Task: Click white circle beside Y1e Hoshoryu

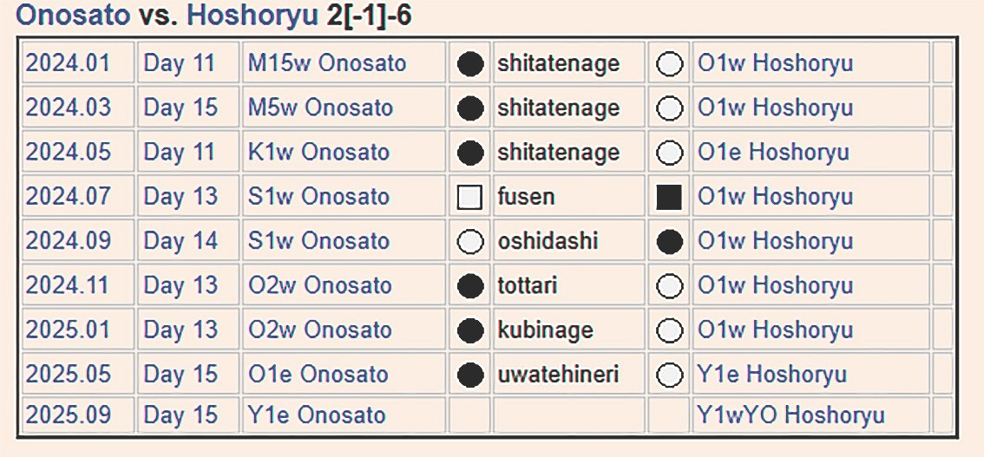Action: (669, 375)
